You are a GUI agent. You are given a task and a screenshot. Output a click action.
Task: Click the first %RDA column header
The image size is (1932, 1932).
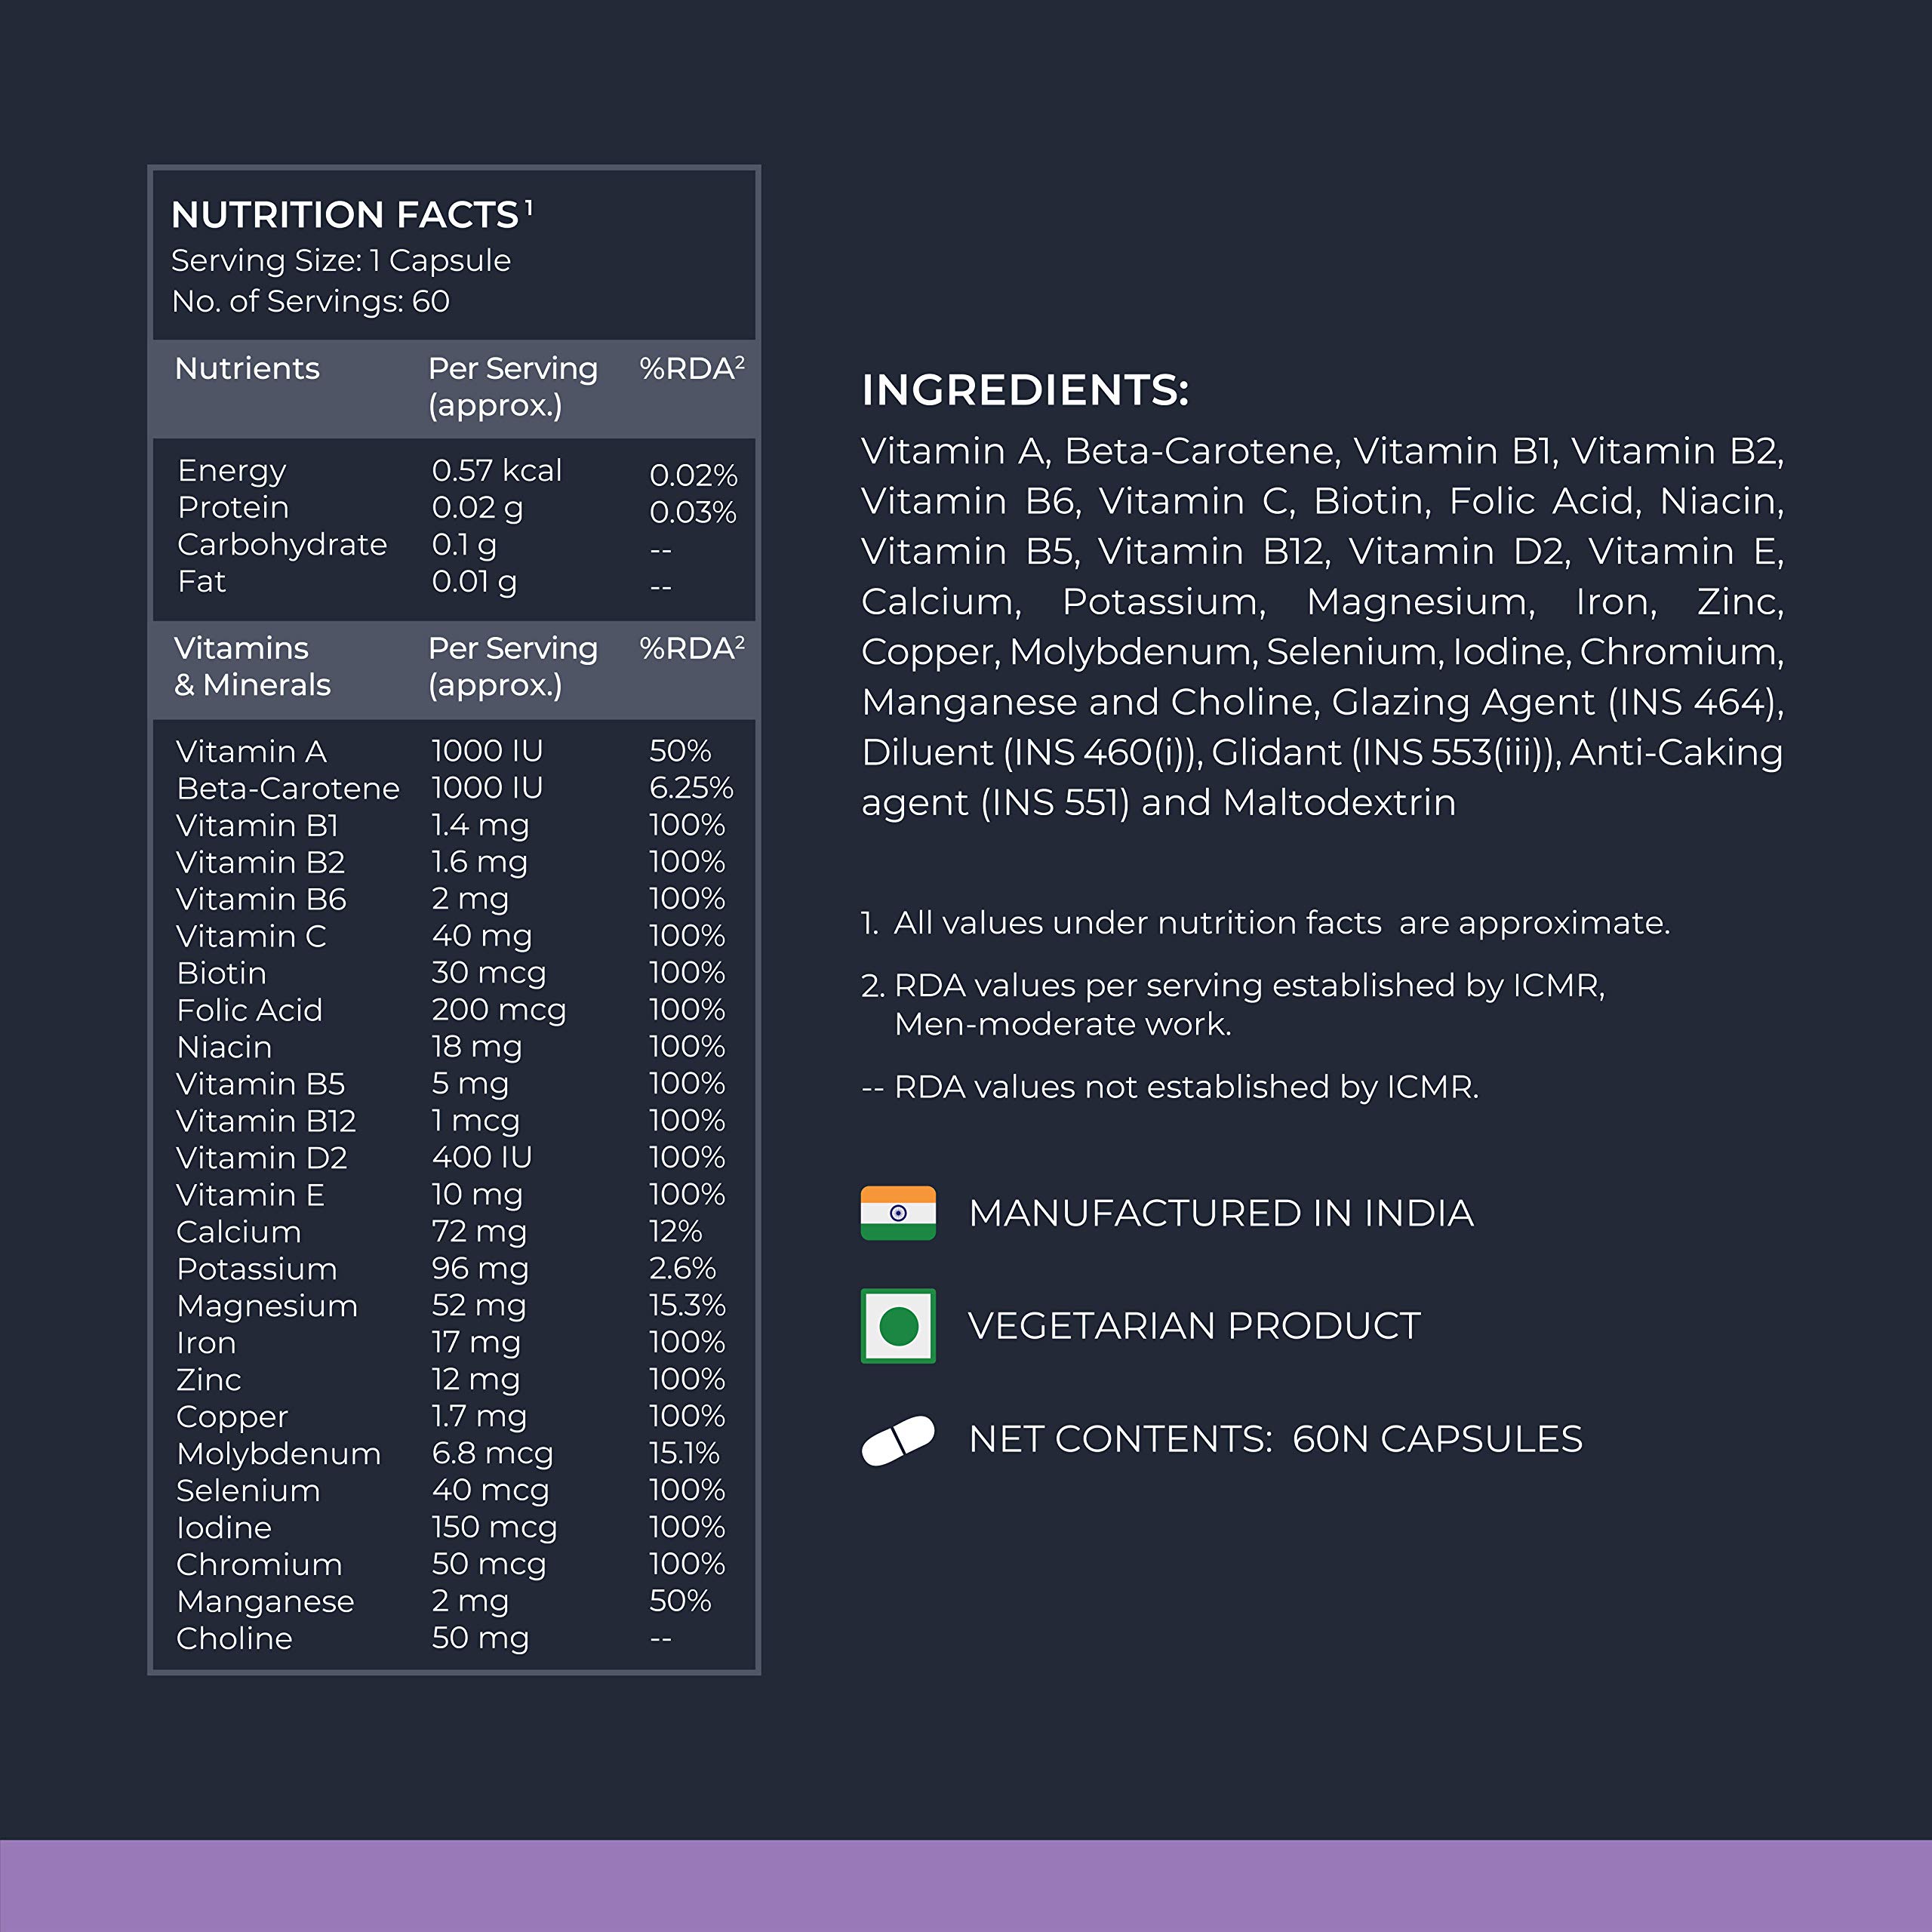692,368
